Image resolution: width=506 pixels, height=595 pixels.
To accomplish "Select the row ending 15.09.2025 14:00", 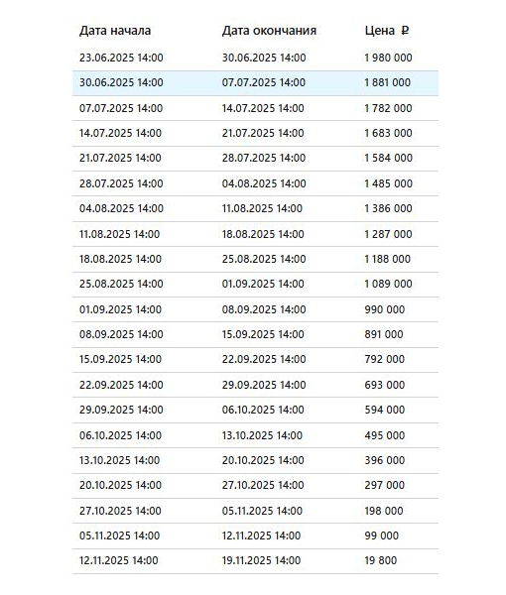I will (x=255, y=334).
